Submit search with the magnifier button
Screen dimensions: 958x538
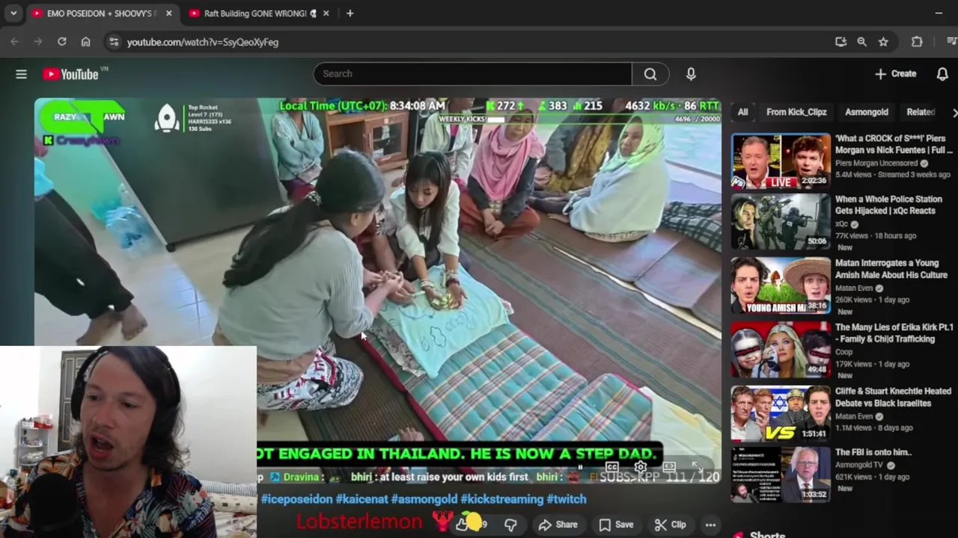coord(650,74)
